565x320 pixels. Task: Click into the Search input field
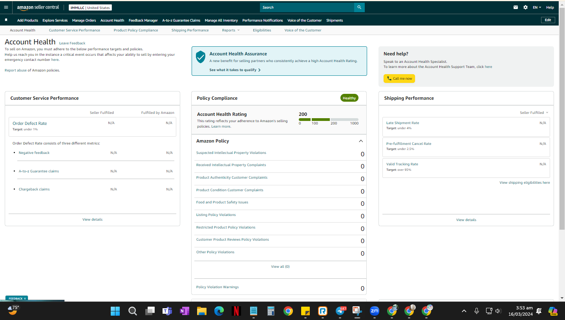point(307,7)
